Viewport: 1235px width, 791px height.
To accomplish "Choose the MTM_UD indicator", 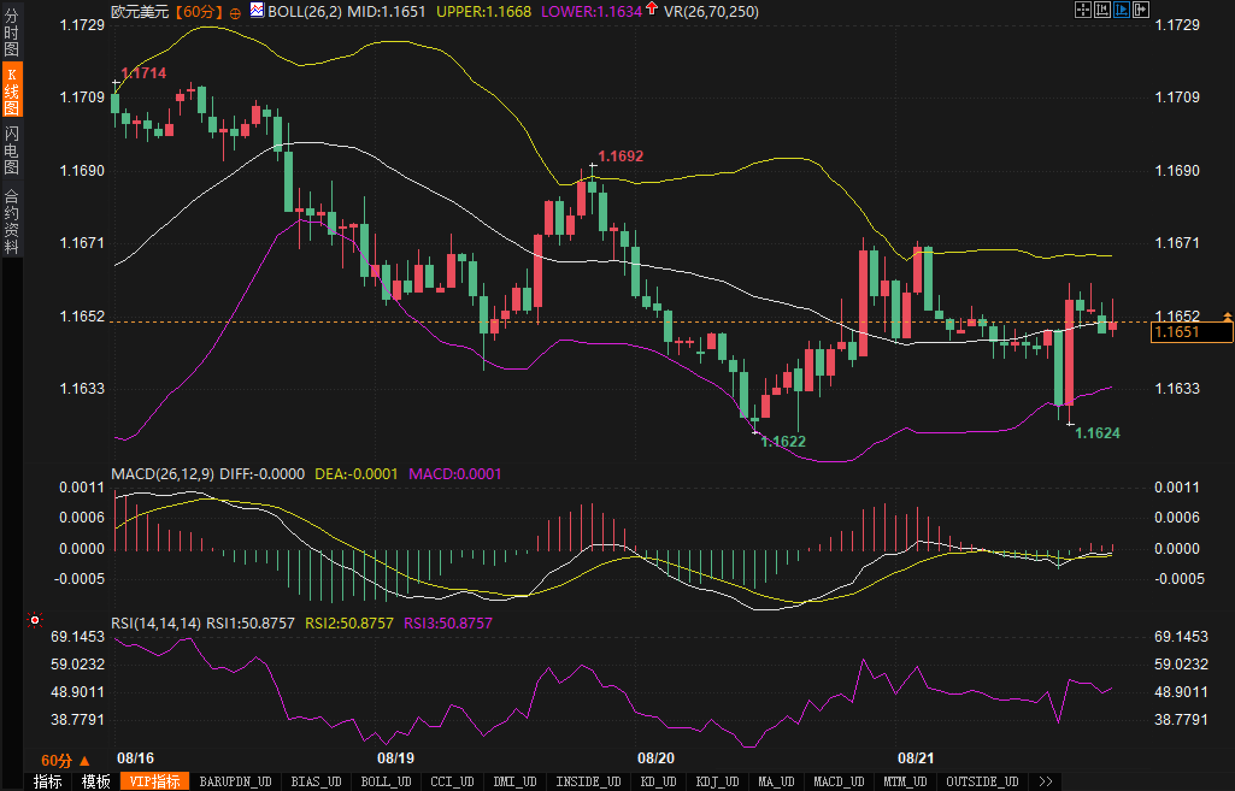I will coord(905,781).
